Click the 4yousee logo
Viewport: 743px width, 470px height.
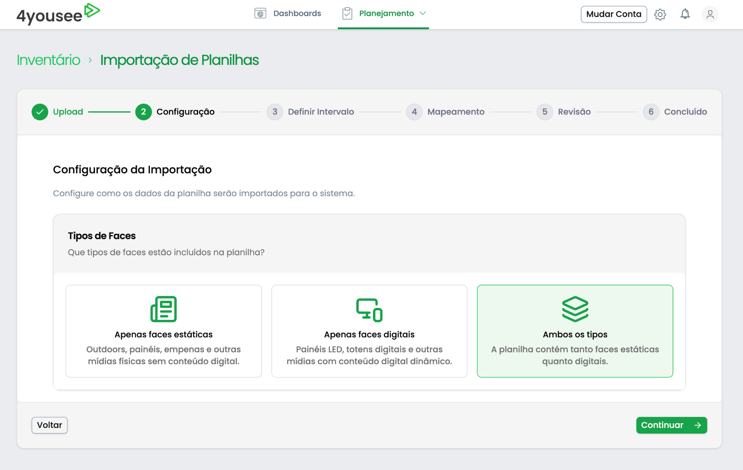58,14
